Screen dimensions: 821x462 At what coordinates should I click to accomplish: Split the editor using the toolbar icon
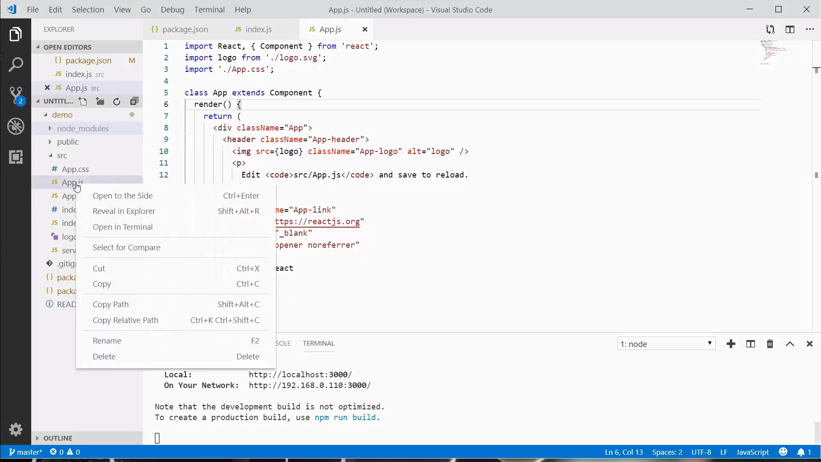pos(790,29)
